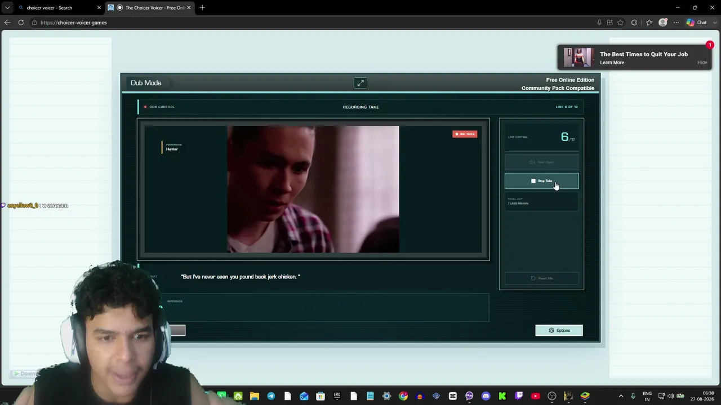The image size is (721, 405).
Task: Open the ENG IN language switcher
Action: pos(647,397)
